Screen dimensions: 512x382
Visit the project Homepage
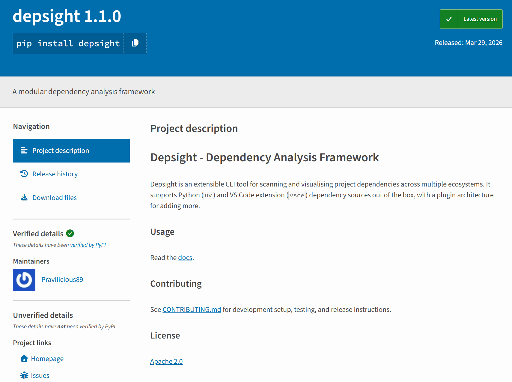47,358
